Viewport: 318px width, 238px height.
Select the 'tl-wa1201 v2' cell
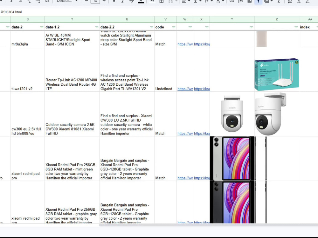tap(28, 69)
